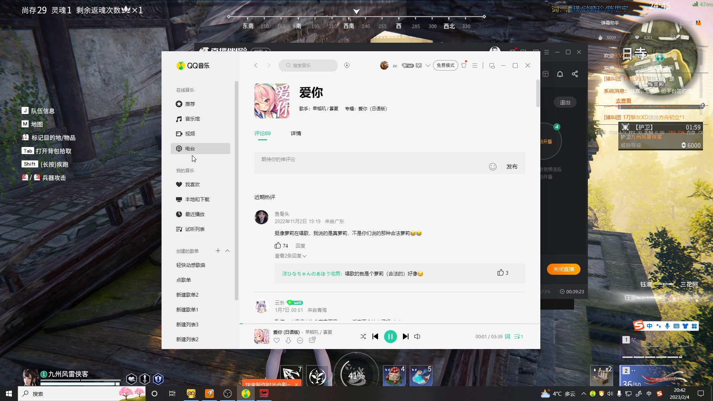Open 音乐馆 in the sidebar
The width and height of the screenshot is (713, 401).
(201, 119)
